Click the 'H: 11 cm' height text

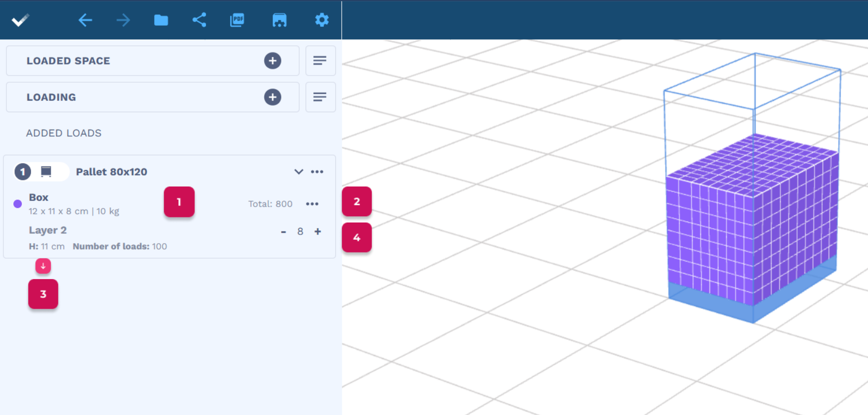click(47, 246)
